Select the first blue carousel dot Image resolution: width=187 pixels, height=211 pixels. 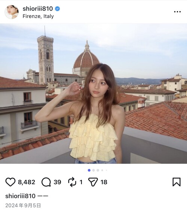pos(89,170)
